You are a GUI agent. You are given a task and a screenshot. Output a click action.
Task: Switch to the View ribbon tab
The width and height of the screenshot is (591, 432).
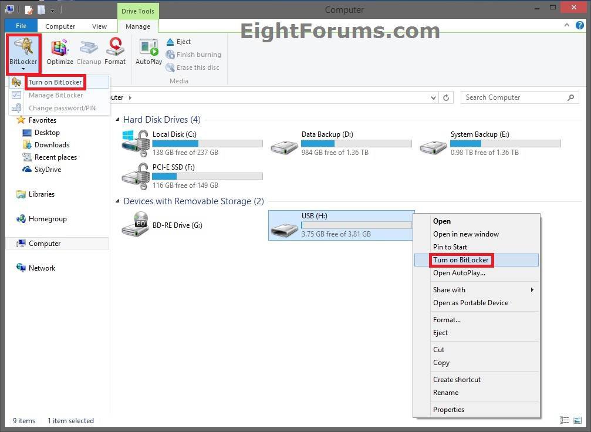click(x=99, y=26)
